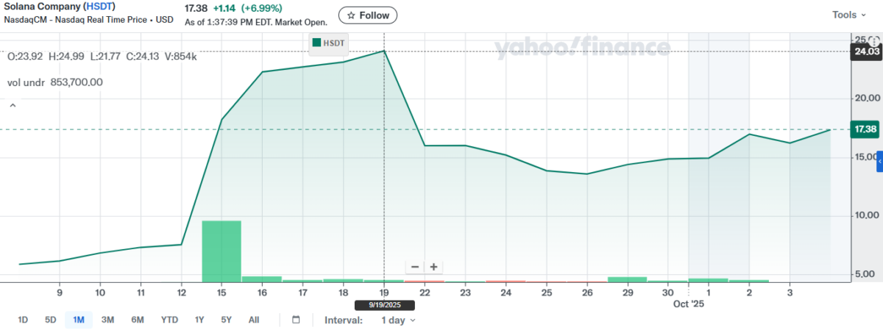Open the Tools dropdown menu
Screen dimensions: 883x330
pyautogui.click(x=849, y=15)
